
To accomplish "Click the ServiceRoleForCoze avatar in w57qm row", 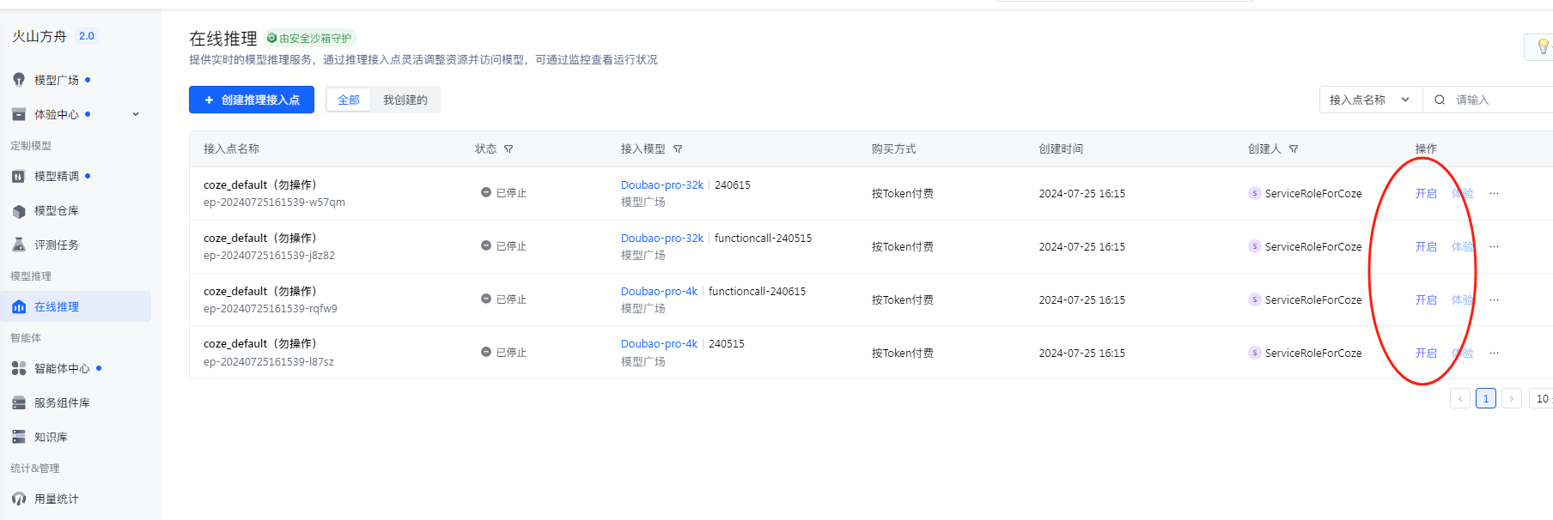I will pyautogui.click(x=1255, y=193).
